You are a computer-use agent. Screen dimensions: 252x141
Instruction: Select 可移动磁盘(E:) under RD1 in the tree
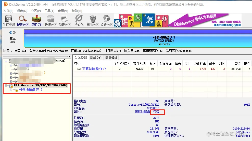(x=31, y=89)
